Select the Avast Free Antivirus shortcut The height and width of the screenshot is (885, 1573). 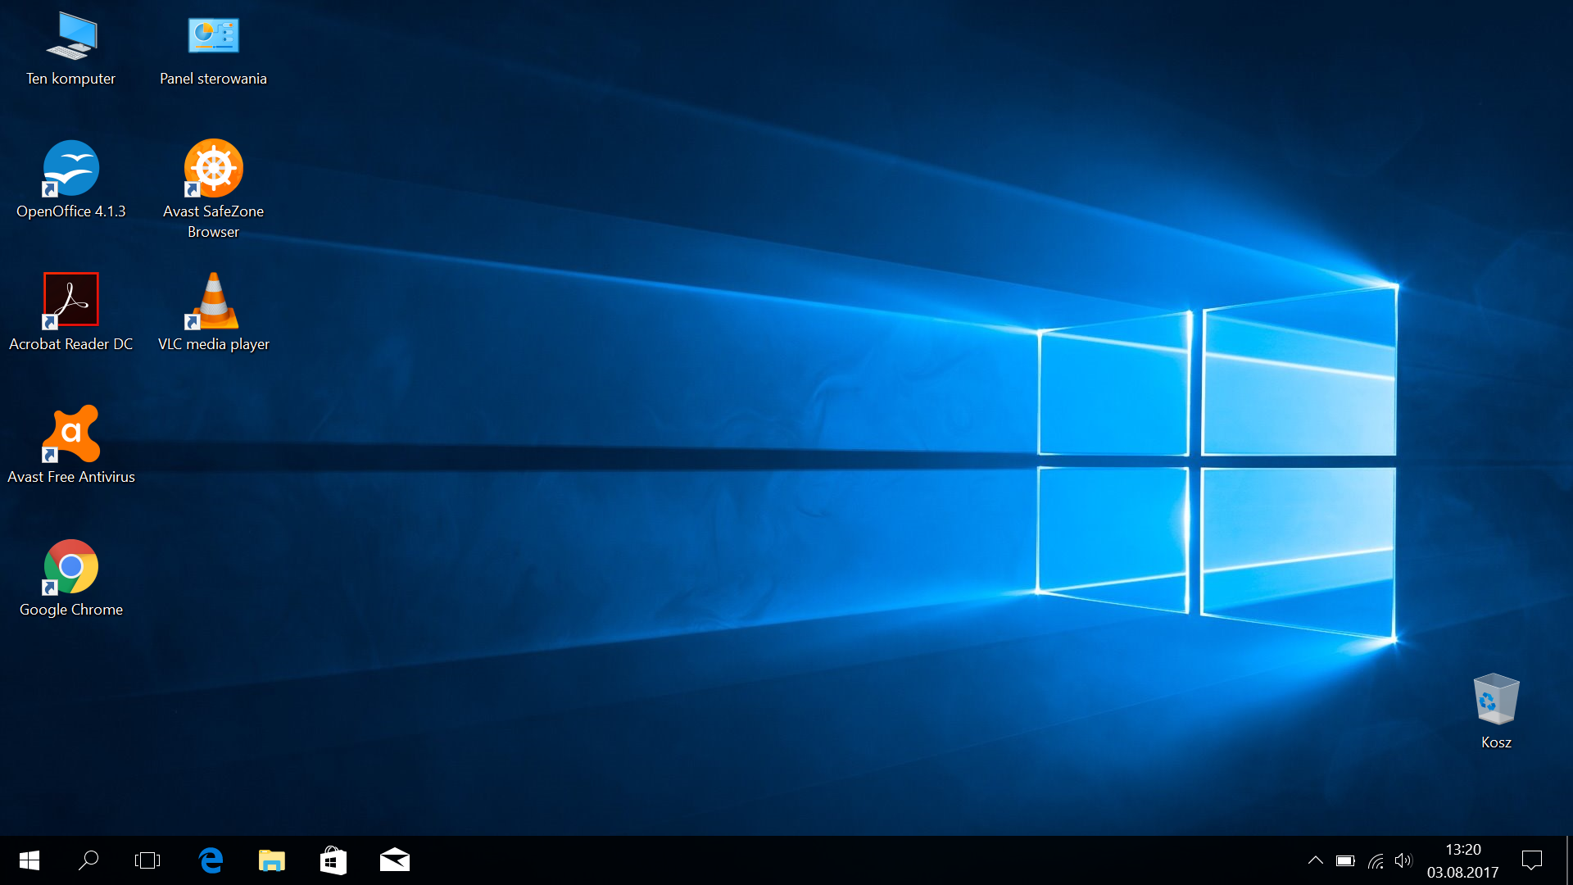(x=71, y=433)
